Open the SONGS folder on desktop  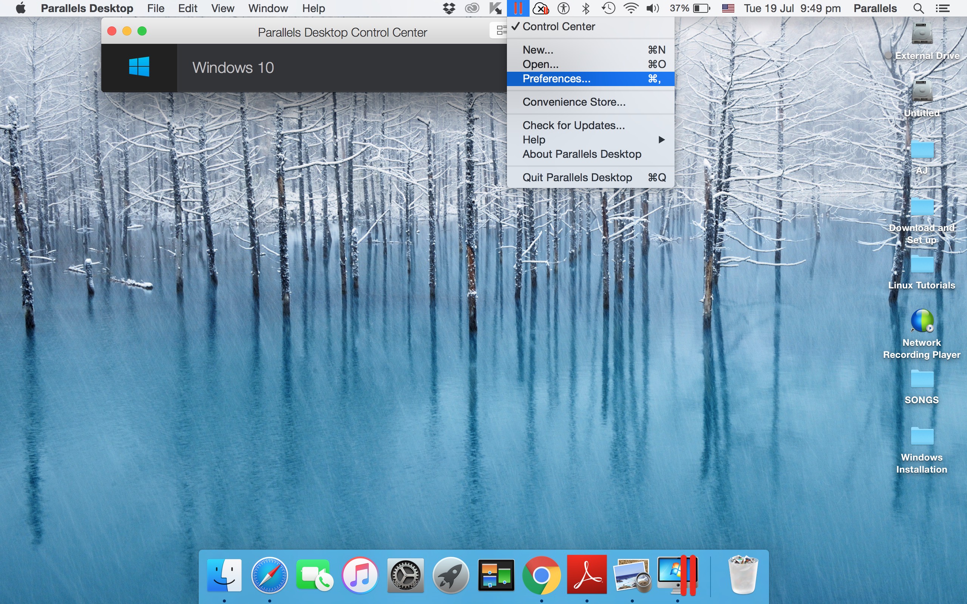tap(921, 382)
